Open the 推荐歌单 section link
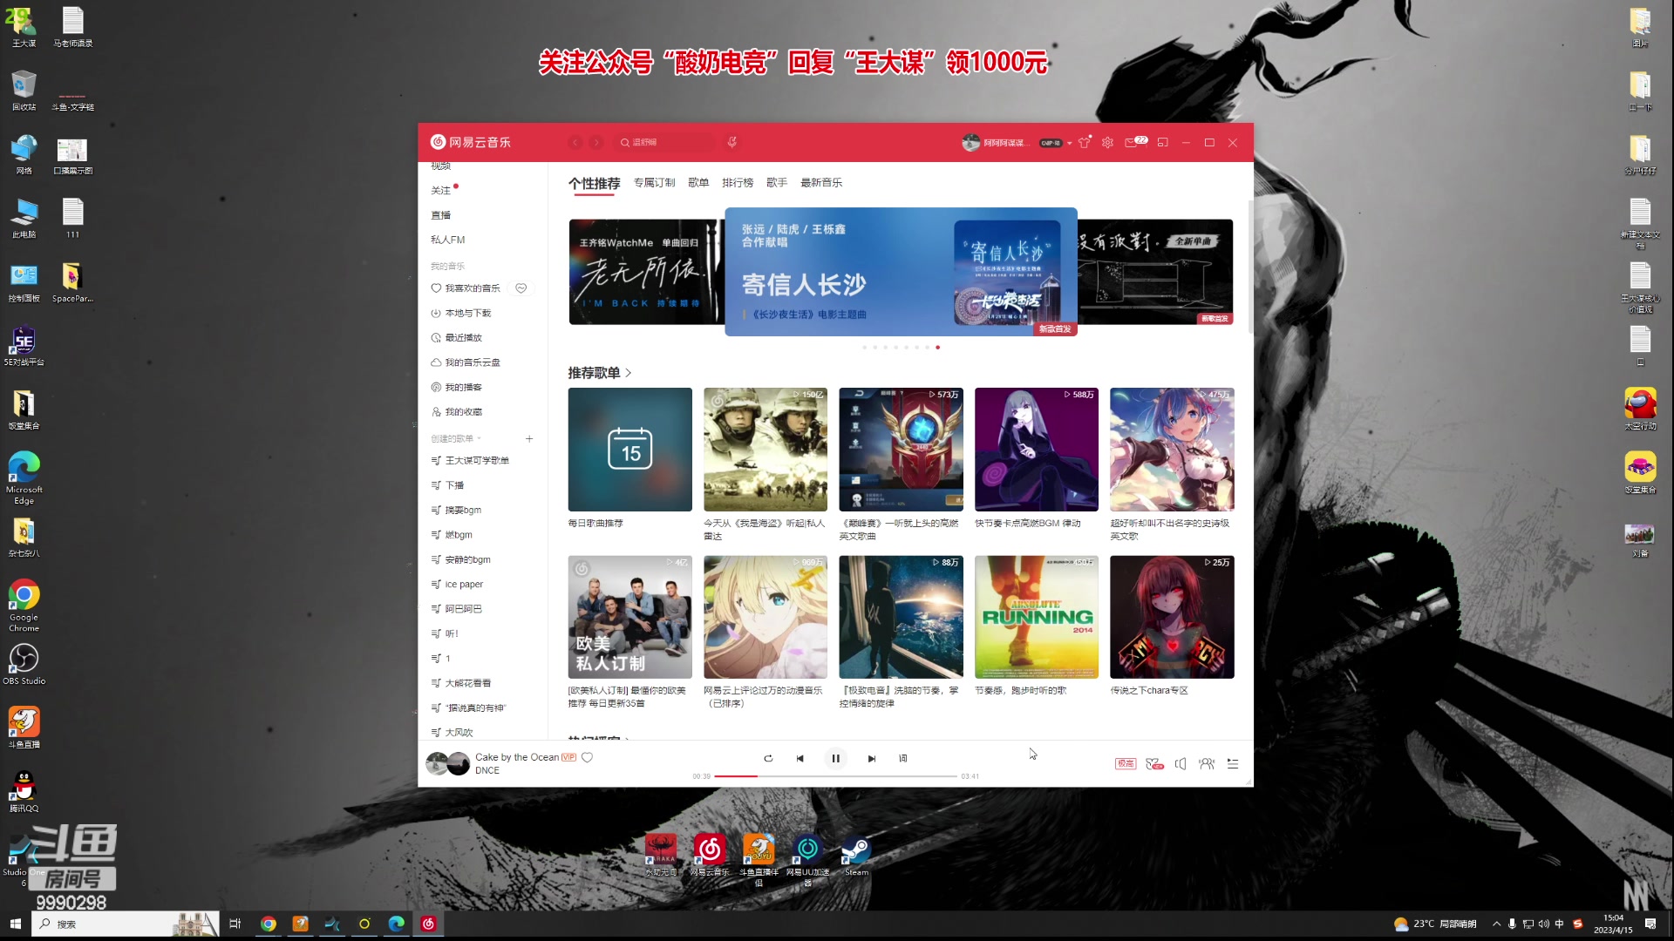The width and height of the screenshot is (1674, 941). tap(600, 373)
